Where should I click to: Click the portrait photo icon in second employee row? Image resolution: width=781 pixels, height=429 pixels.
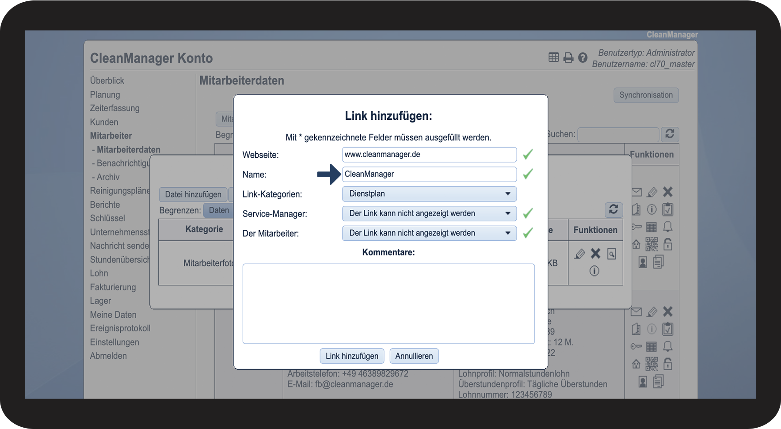[x=643, y=382]
